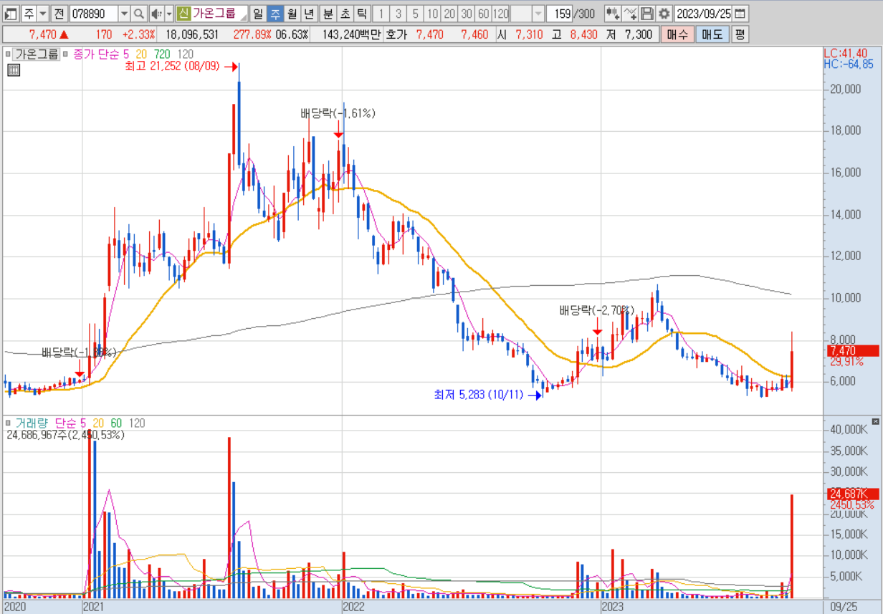Click the LC:41.40 indicator text

click(x=846, y=54)
